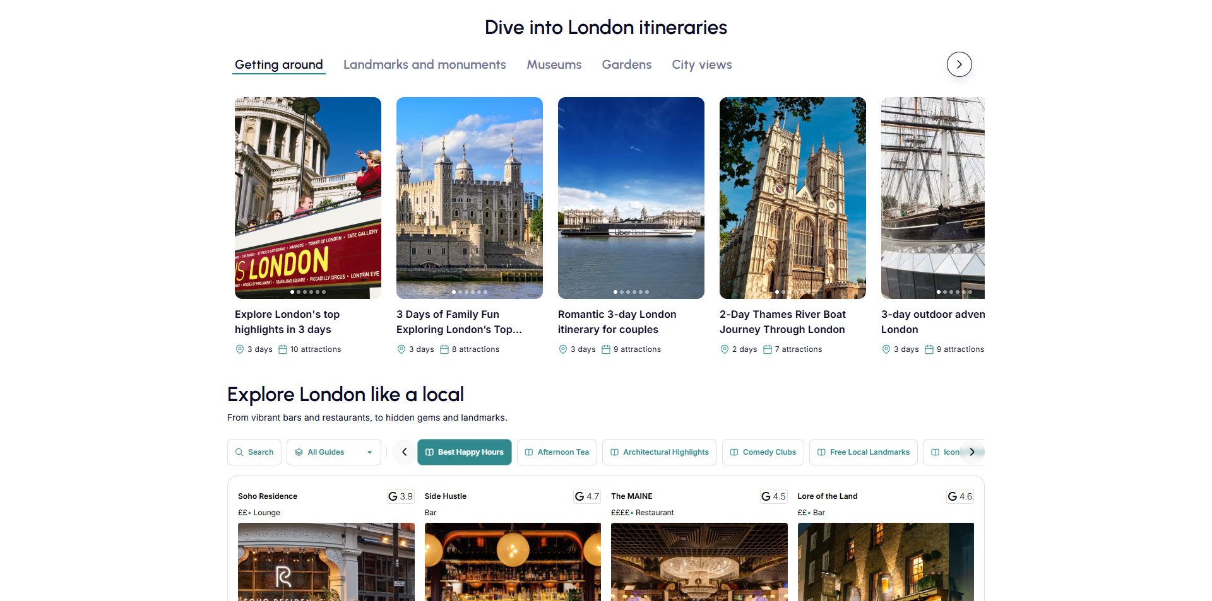Open the Tower of London itinerary image
The height and width of the screenshot is (601, 1212).
(x=470, y=198)
